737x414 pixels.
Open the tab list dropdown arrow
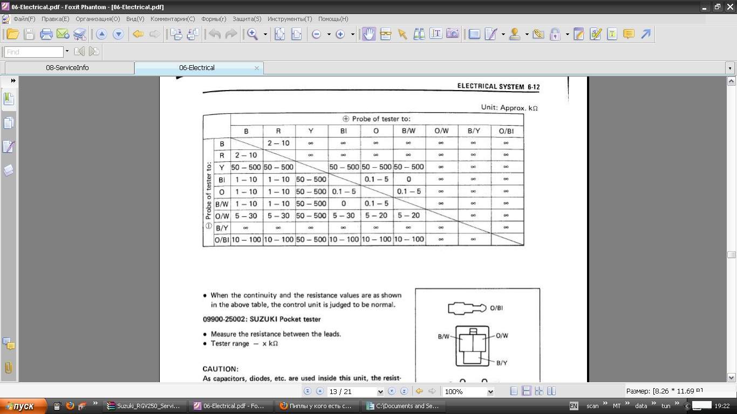tap(730, 68)
